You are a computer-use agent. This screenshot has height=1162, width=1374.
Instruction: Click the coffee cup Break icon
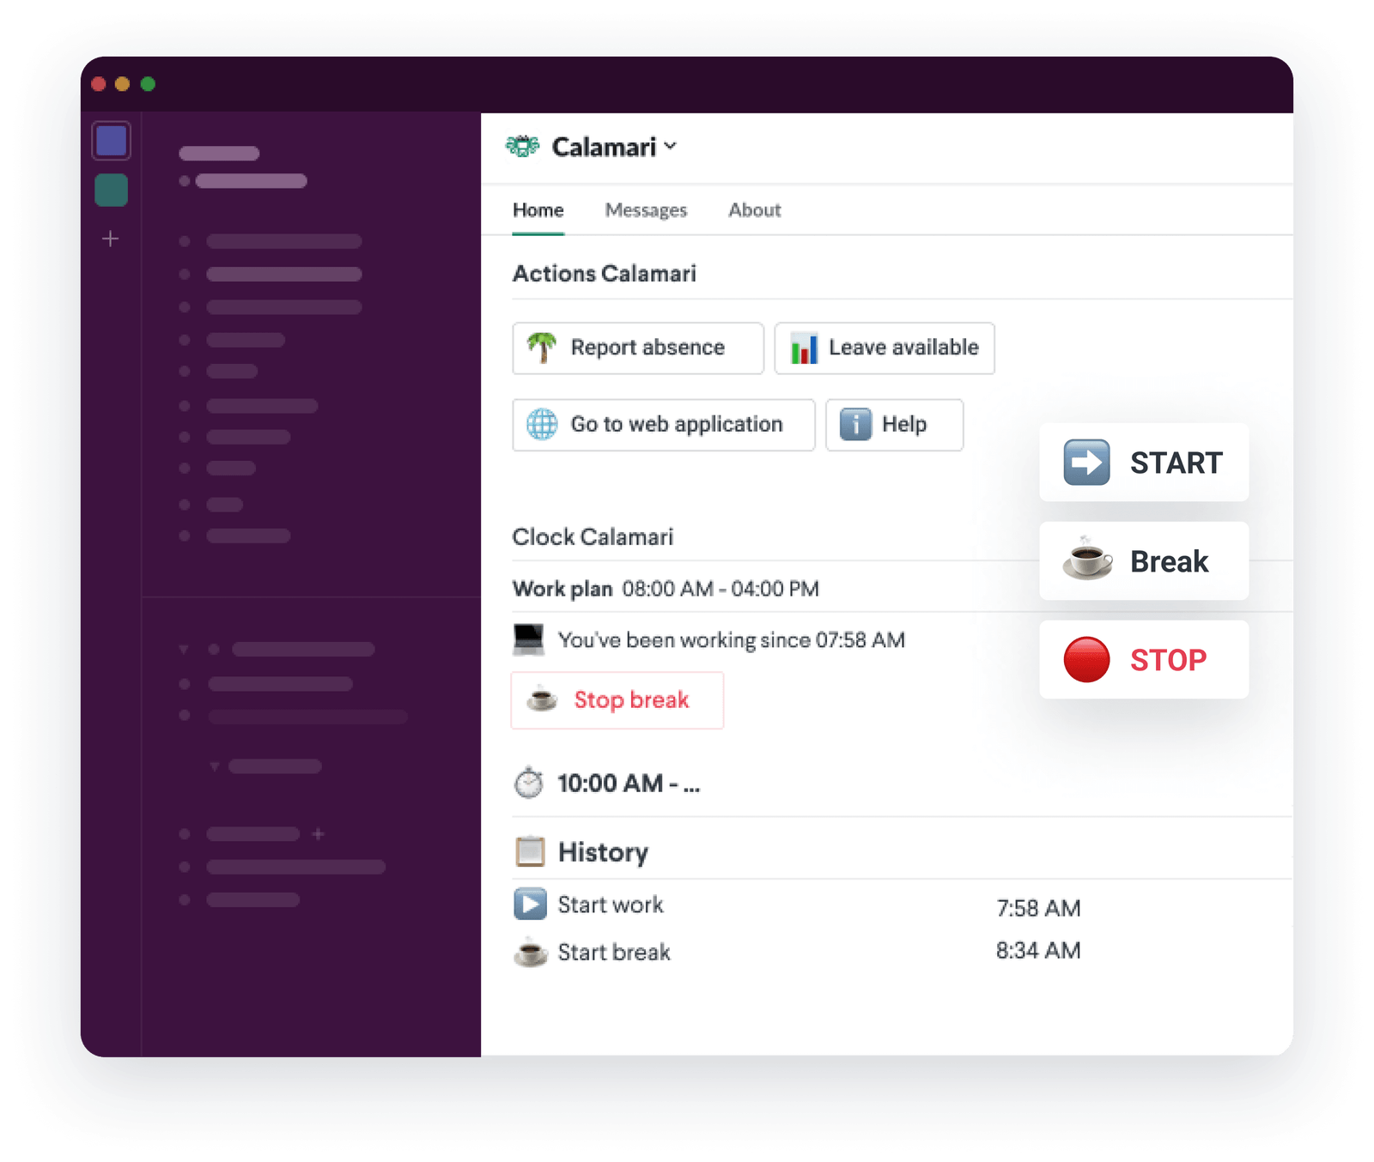[1085, 561]
